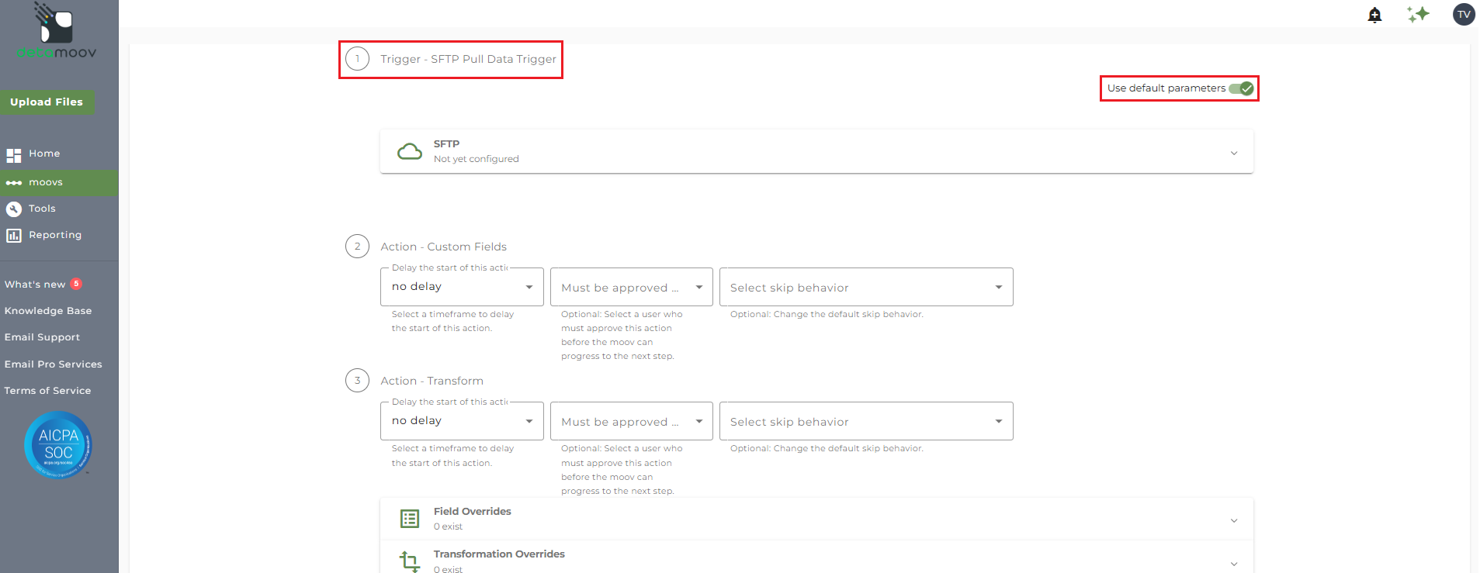Click the sparkle AI assistant icon
This screenshot has height=573, width=1480.
click(x=1418, y=14)
